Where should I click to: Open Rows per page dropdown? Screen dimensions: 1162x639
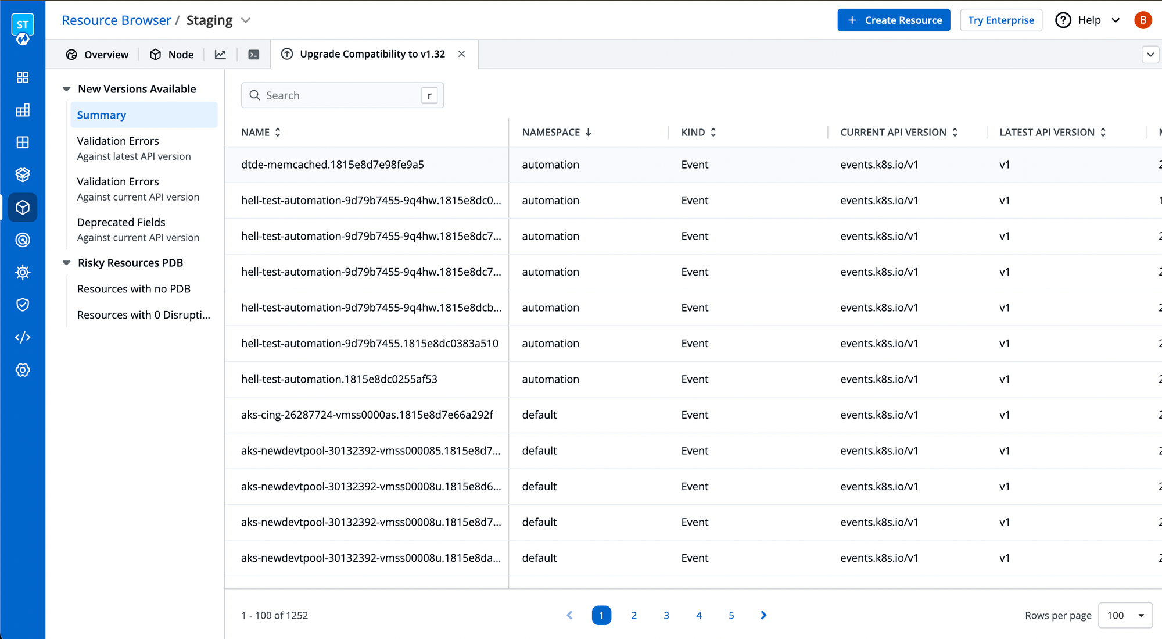click(1125, 615)
